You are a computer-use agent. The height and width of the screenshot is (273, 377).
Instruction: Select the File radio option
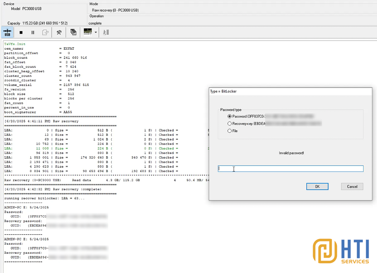[230, 131]
